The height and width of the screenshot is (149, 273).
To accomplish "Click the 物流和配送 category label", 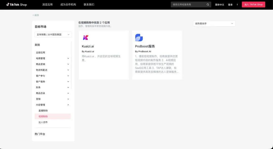I will (42, 70).
